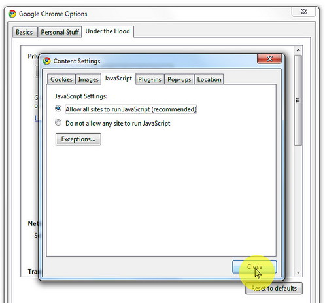Close the Google Chrome Options window
The width and height of the screenshot is (325, 303).
coord(304,11)
